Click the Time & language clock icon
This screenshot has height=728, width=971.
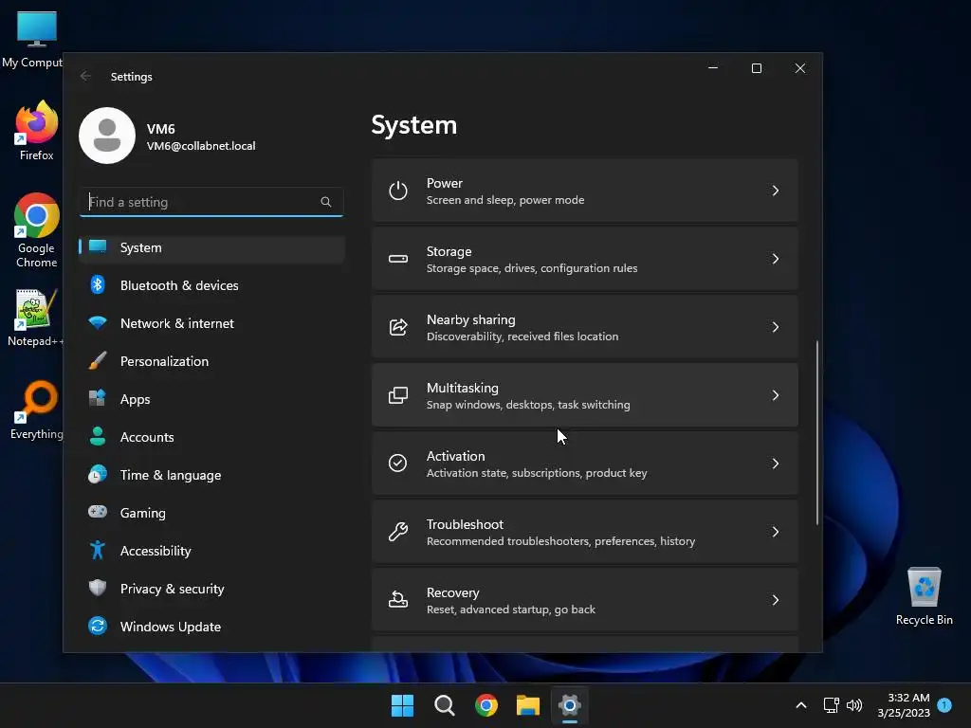coord(98,474)
